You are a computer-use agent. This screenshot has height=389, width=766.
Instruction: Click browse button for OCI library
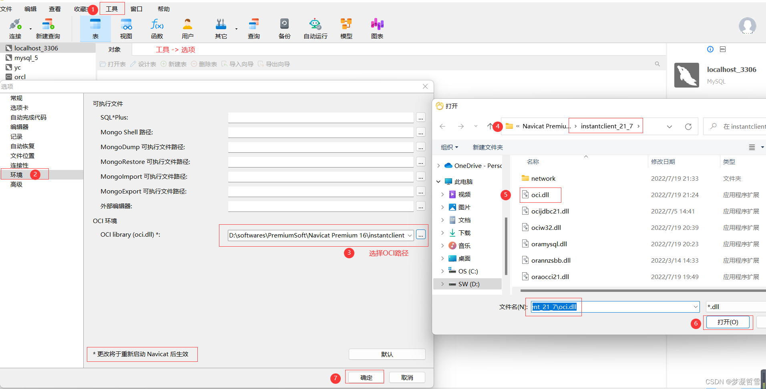pos(420,235)
